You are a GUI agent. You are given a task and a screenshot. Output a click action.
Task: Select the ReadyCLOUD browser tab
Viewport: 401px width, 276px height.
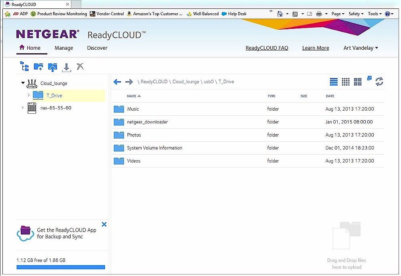coord(37,4)
